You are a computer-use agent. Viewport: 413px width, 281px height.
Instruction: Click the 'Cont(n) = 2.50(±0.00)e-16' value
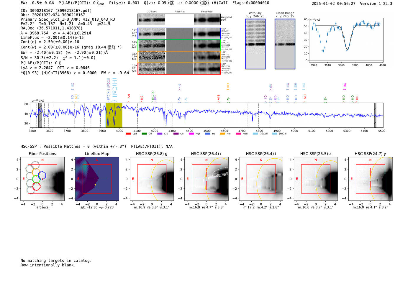[50, 42]
